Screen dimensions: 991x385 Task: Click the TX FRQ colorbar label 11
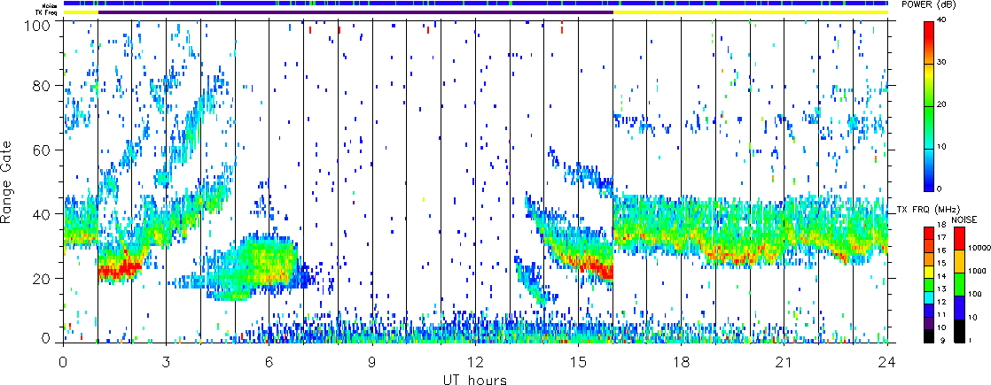coord(941,316)
